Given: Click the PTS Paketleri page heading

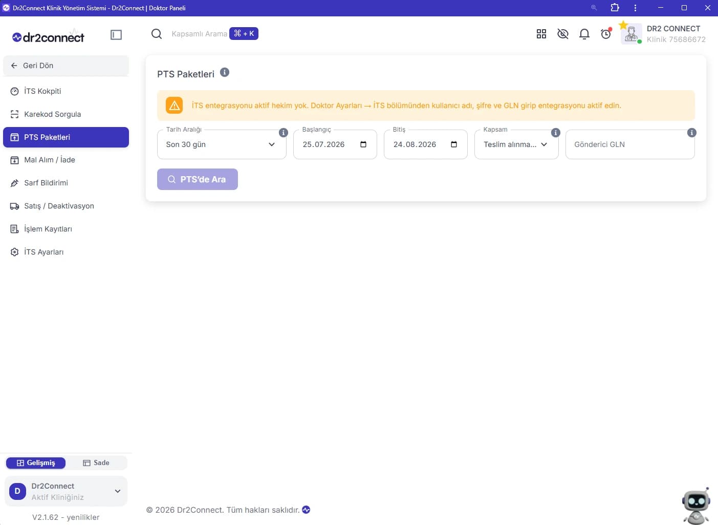Looking at the screenshot, I should (x=186, y=74).
